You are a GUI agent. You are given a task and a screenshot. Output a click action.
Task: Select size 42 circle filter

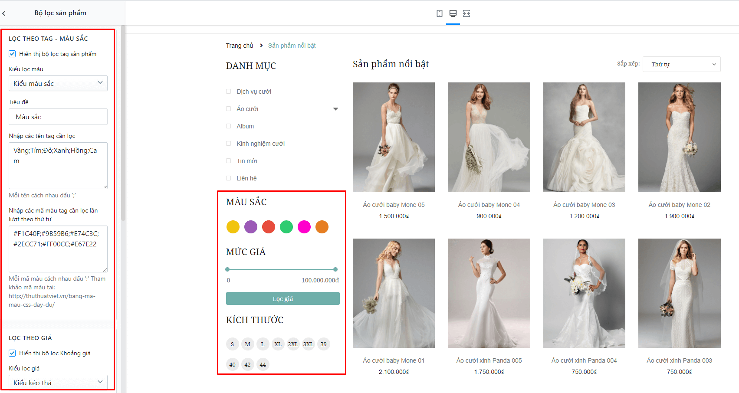pyautogui.click(x=247, y=364)
